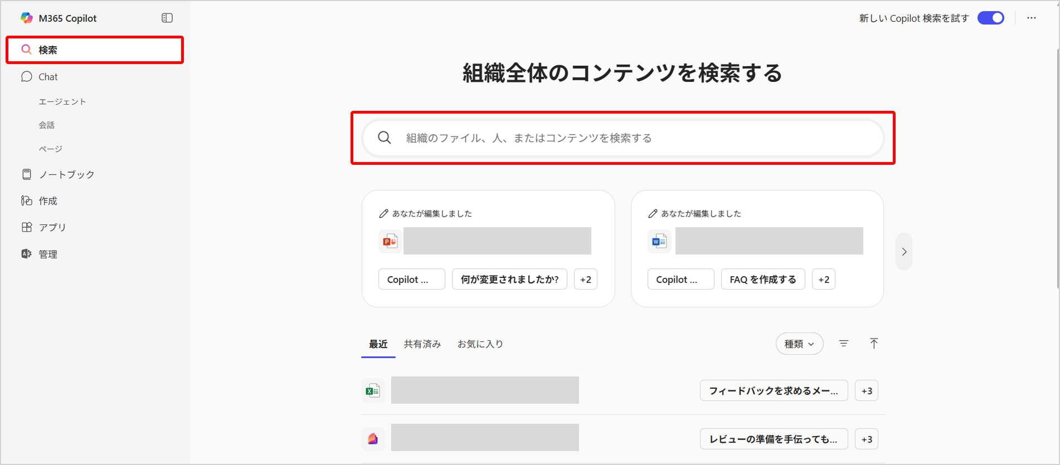Click the filter lines icon

click(x=844, y=344)
